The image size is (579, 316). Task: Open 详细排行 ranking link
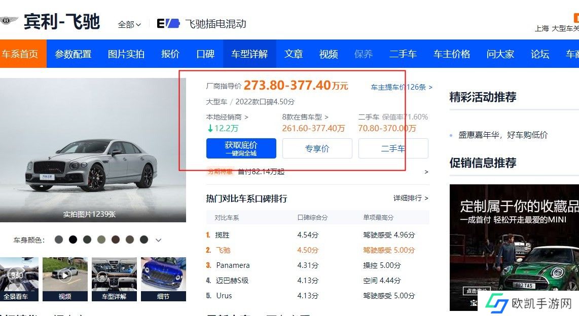point(411,198)
